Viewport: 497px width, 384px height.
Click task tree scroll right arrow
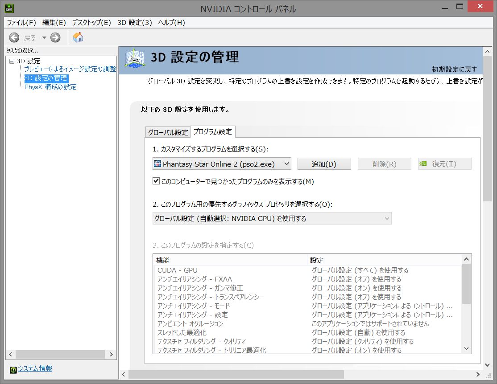tap(111, 354)
